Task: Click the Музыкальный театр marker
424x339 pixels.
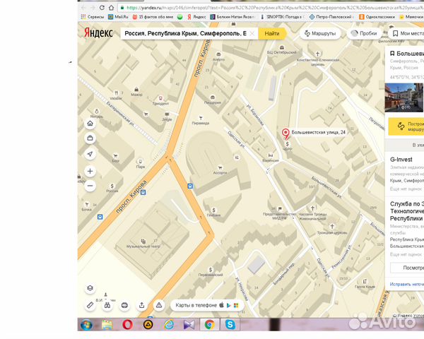Action: click(143, 243)
